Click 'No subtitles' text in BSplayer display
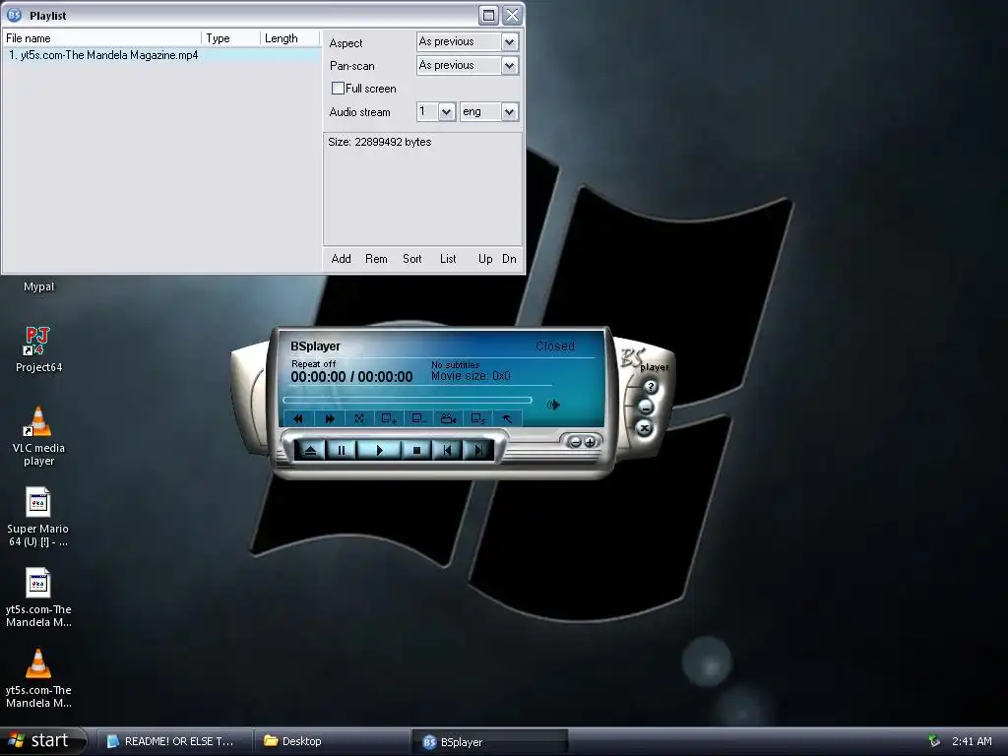The width and height of the screenshot is (1008, 756). pos(455,364)
